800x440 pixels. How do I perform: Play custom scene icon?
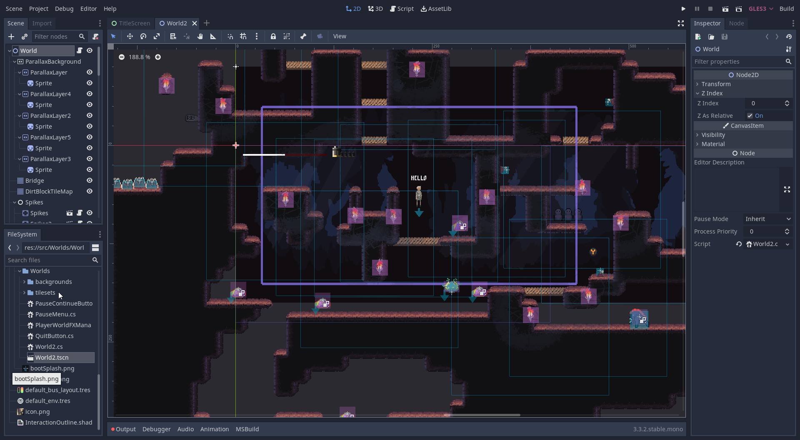click(739, 9)
